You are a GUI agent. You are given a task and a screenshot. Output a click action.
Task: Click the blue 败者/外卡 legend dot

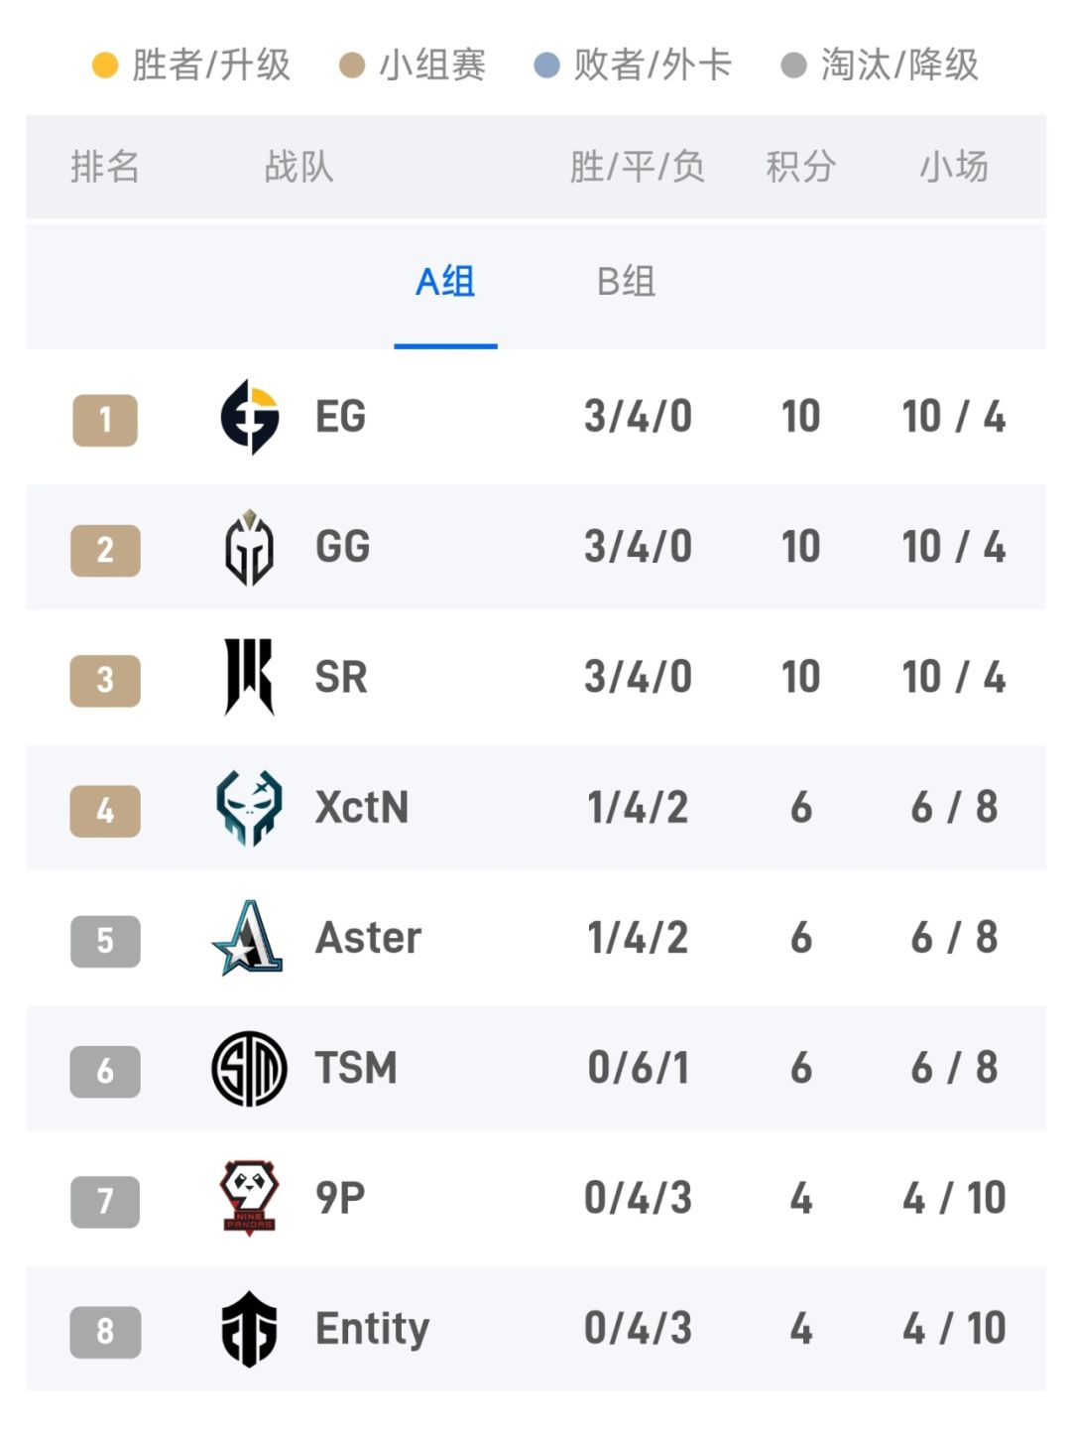[x=546, y=66]
